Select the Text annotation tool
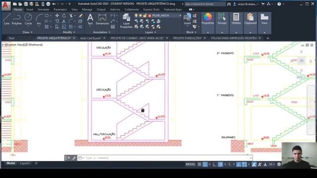Screen dimensions: 317x178 click(x=90, y=19)
